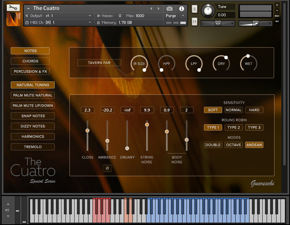Show instrument info with the i icon
This screenshot has width=290, height=225.
[182, 9]
